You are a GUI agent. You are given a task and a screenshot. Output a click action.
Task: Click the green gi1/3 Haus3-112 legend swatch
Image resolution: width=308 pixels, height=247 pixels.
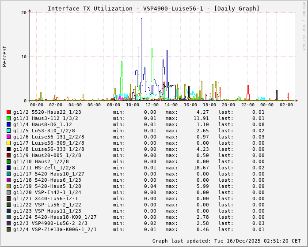coord(9,118)
